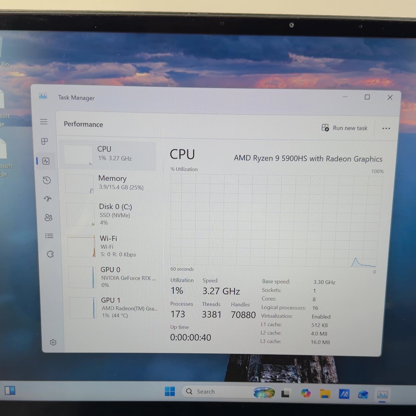416x416 pixels.
Task: Click Run new task button
Action: 344,128
